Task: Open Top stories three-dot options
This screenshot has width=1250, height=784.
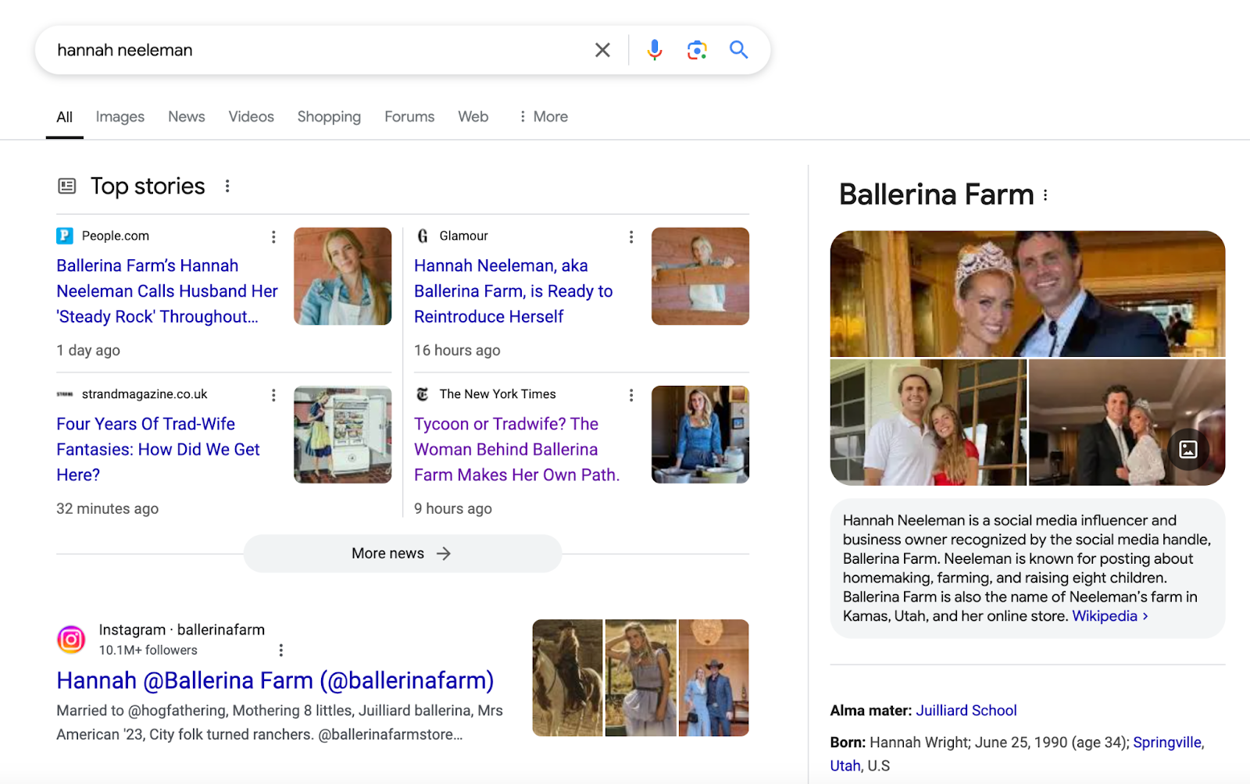Action: [x=227, y=186]
